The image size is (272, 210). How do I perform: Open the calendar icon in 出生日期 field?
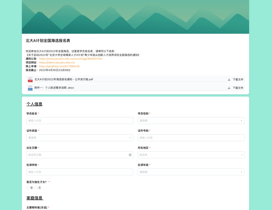point(130,155)
